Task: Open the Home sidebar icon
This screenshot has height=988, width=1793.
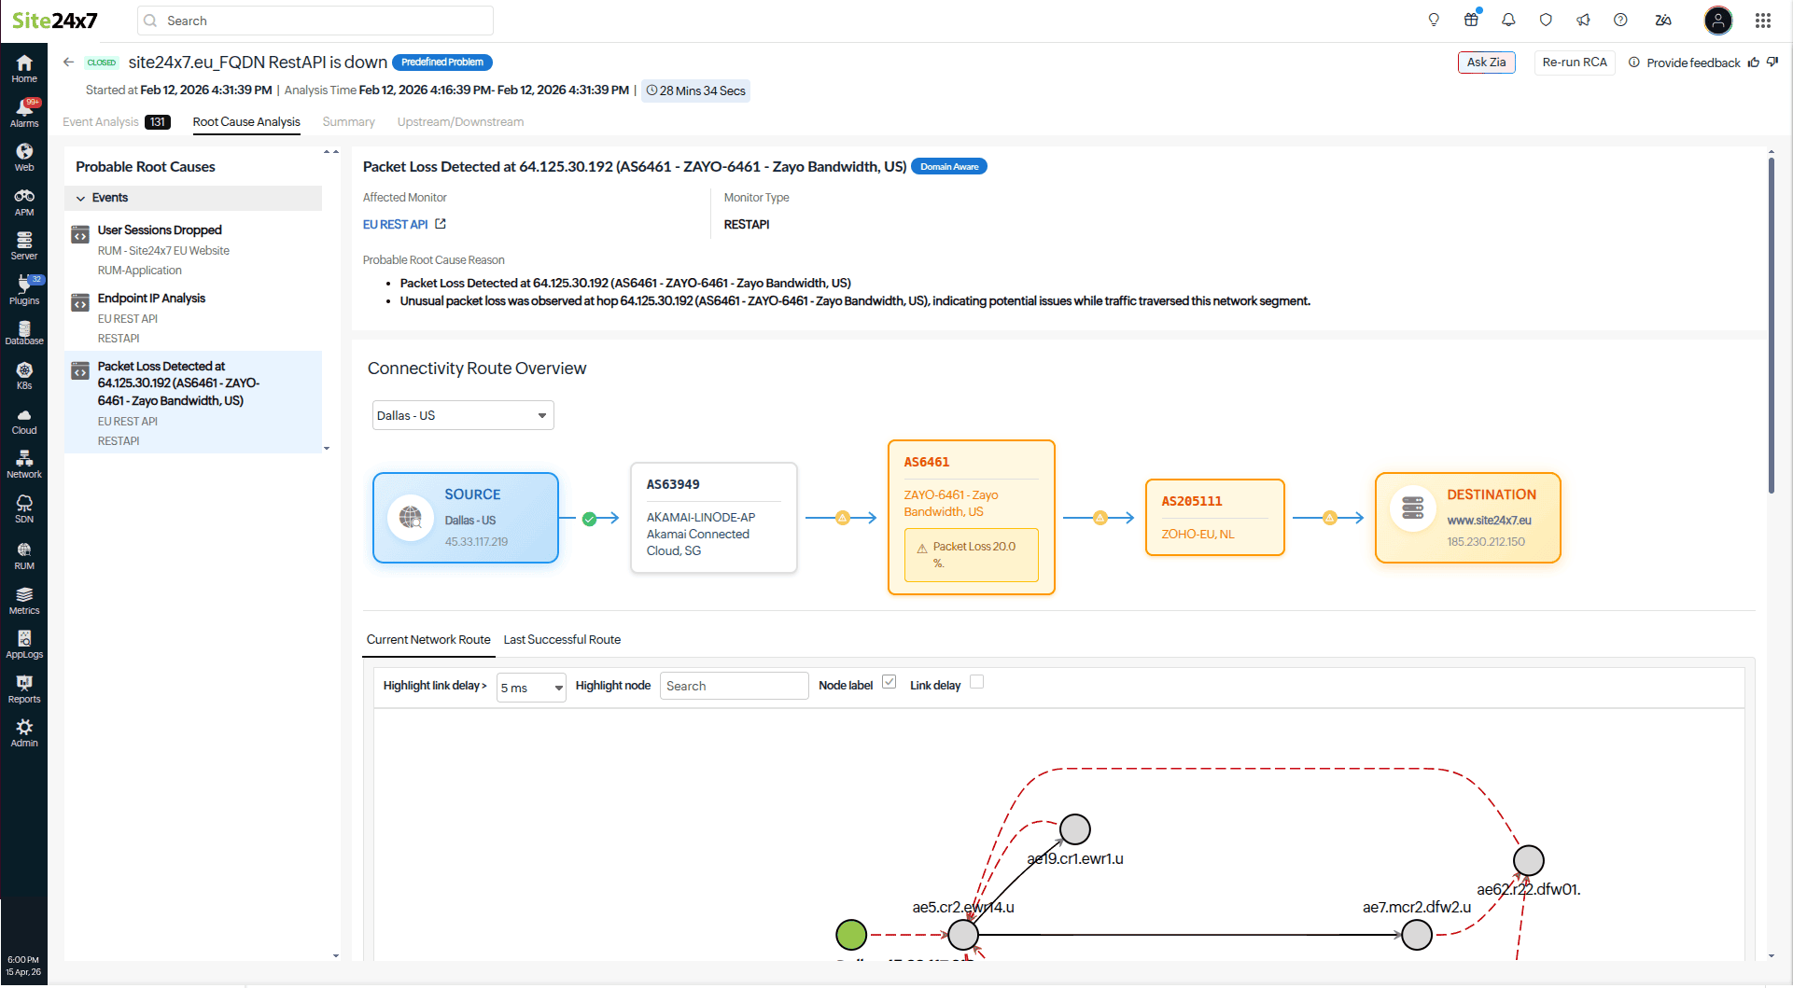Action: point(24,68)
